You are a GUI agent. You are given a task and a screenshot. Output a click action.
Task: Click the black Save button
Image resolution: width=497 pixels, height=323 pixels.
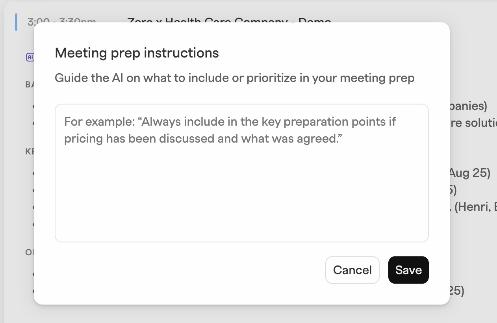[x=408, y=270]
